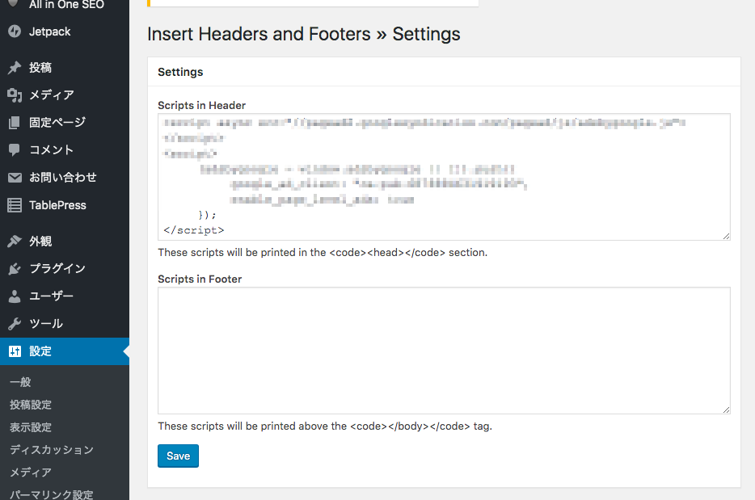Open the 一般 settings submenu item
The image size is (755, 500).
20,382
